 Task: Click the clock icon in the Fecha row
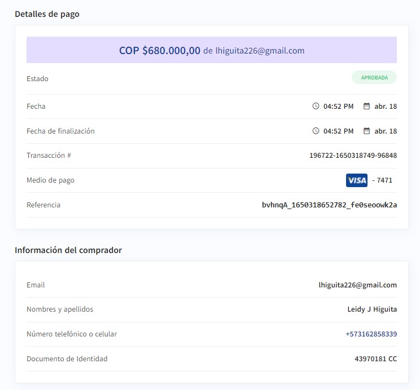(316, 106)
